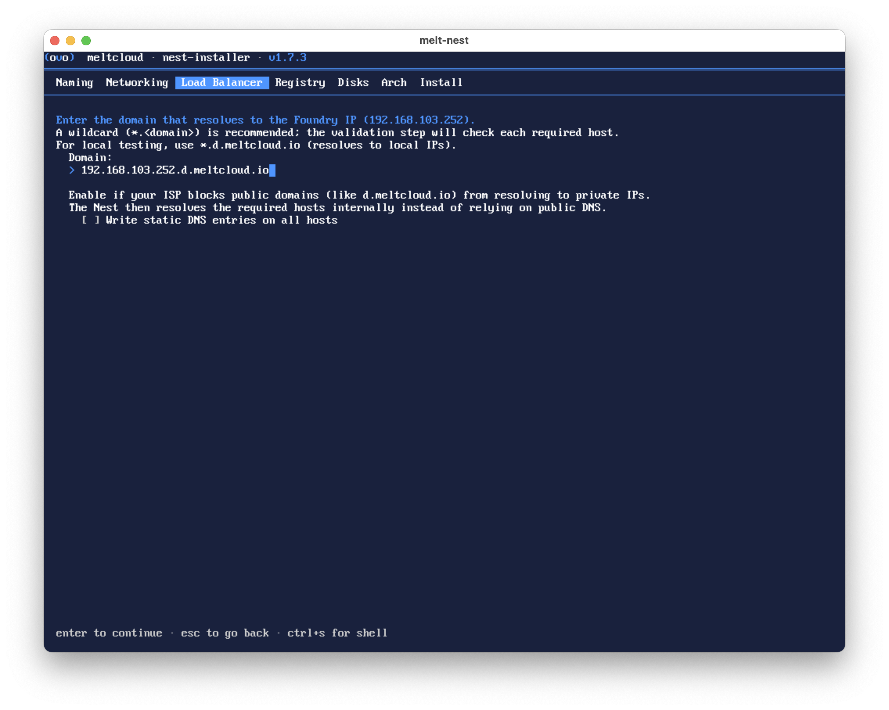The height and width of the screenshot is (710, 889).
Task: Switch to the Naming tab
Action: (x=75, y=83)
